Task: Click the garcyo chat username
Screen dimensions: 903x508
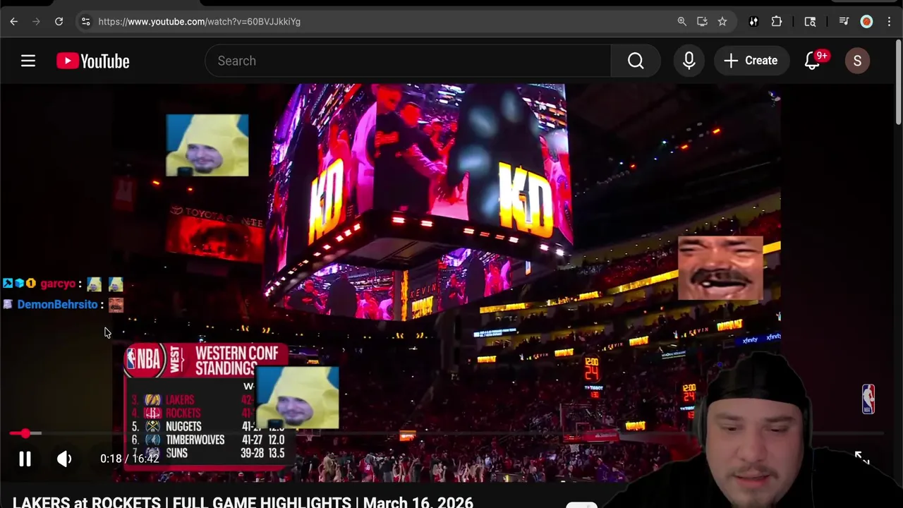Action: [58, 284]
